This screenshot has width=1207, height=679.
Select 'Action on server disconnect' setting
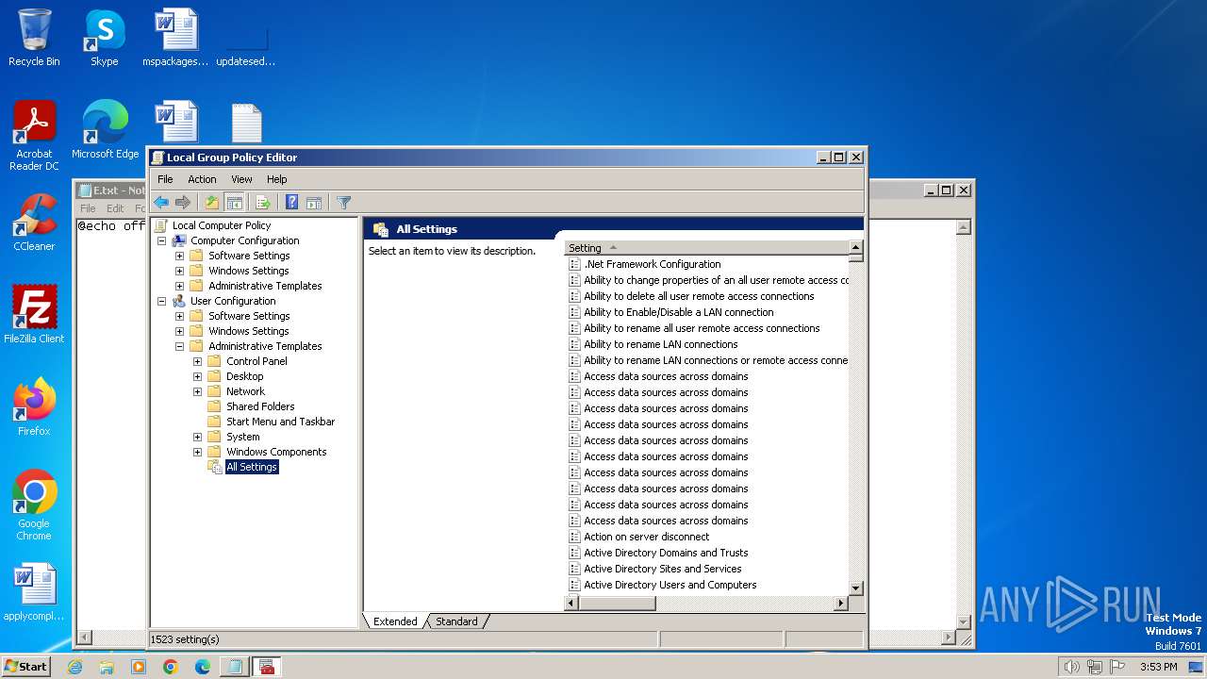coord(646,537)
